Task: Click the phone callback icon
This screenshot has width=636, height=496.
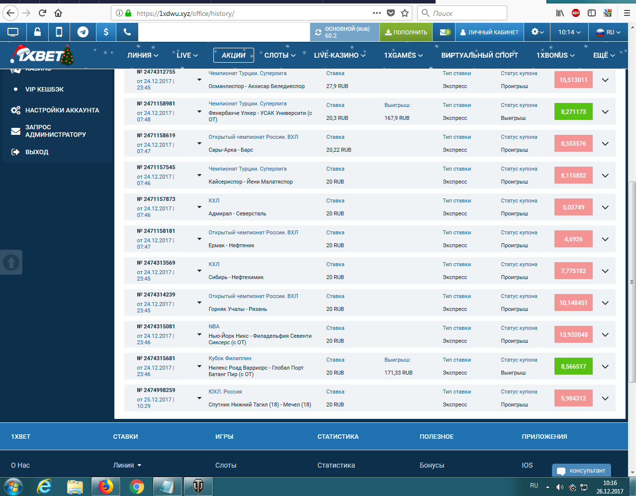Action: pos(127,32)
